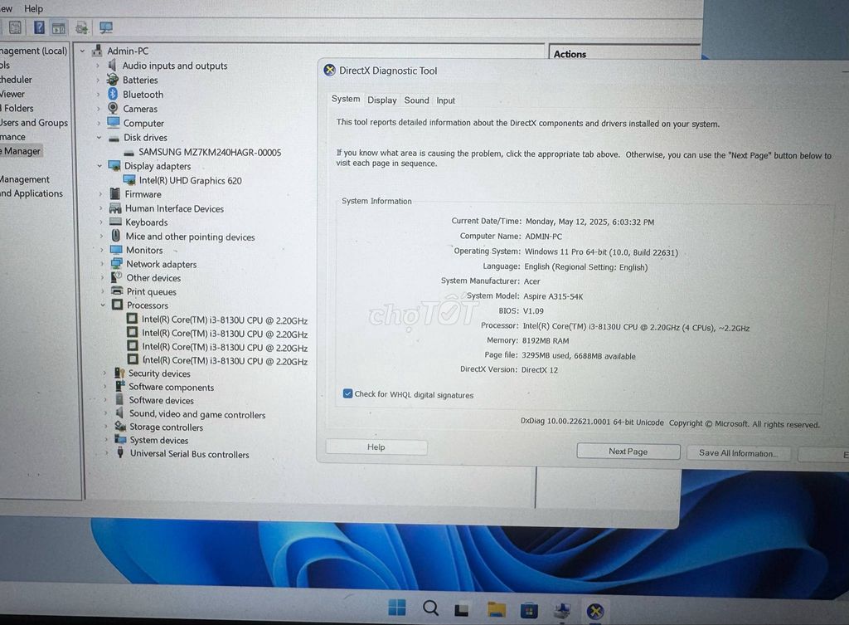Expand the Audio inputs and outputs node
The height and width of the screenshot is (625, 849).
coord(98,66)
